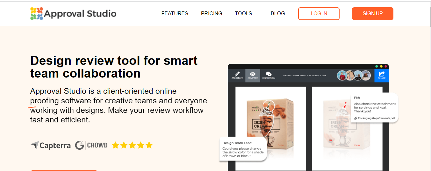Click the second user avatar in header
The image size is (431, 171).
[350, 75]
